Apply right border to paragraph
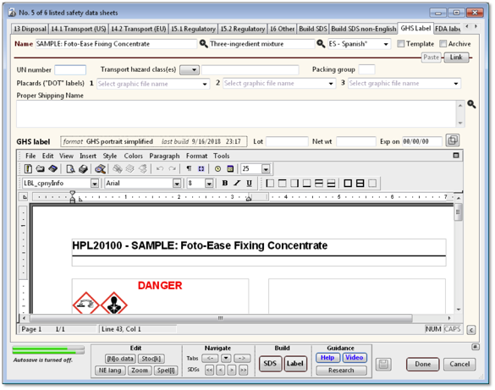The width and height of the screenshot is (495, 390). [x=294, y=184]
